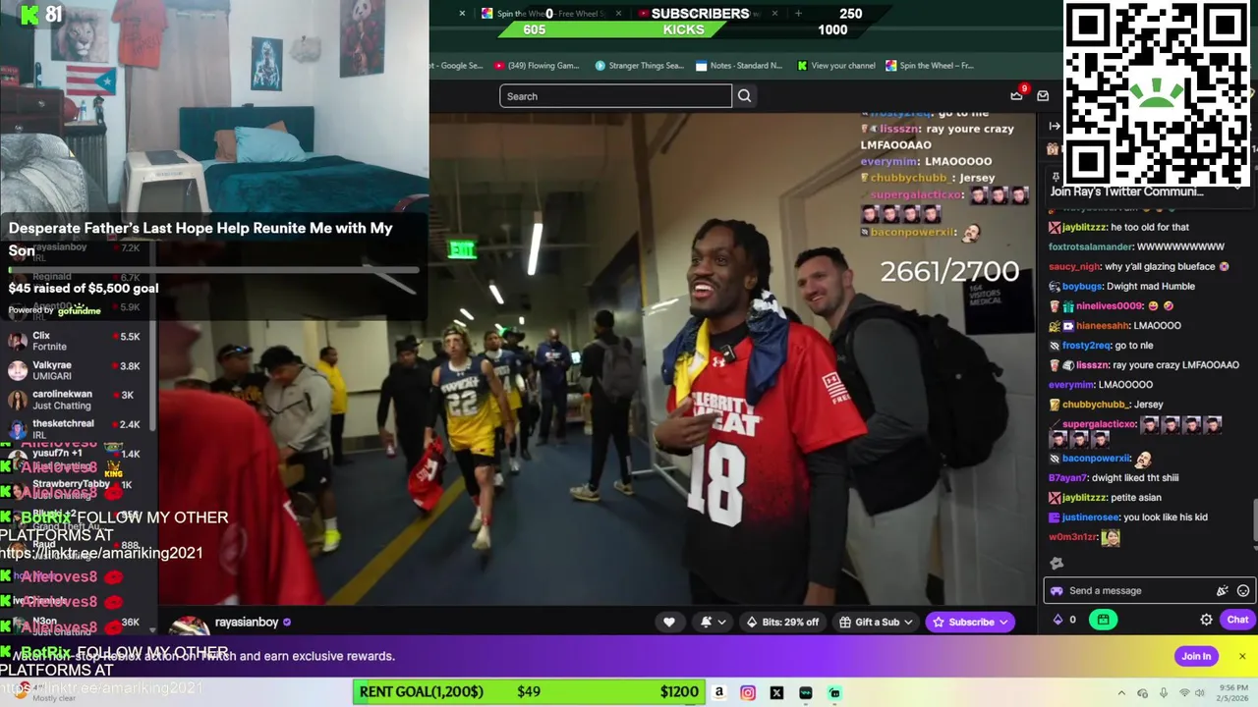Open the View your channel bookmark

point(836,66)
